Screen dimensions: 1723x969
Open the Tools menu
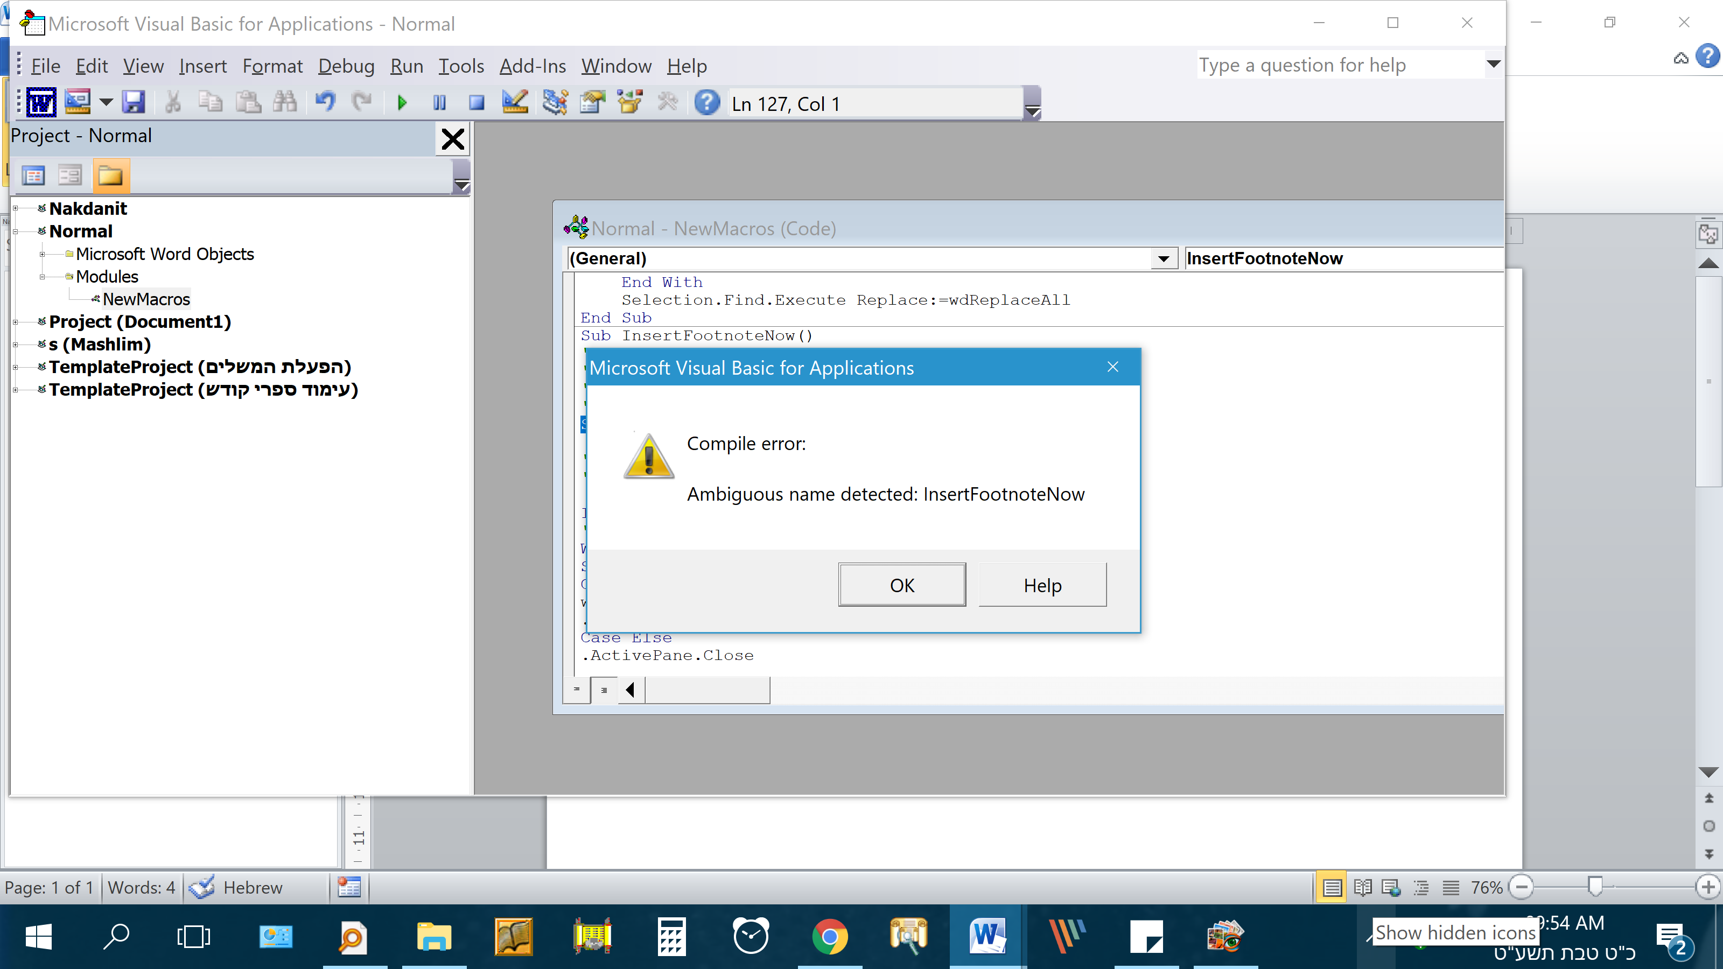(461, 66)
